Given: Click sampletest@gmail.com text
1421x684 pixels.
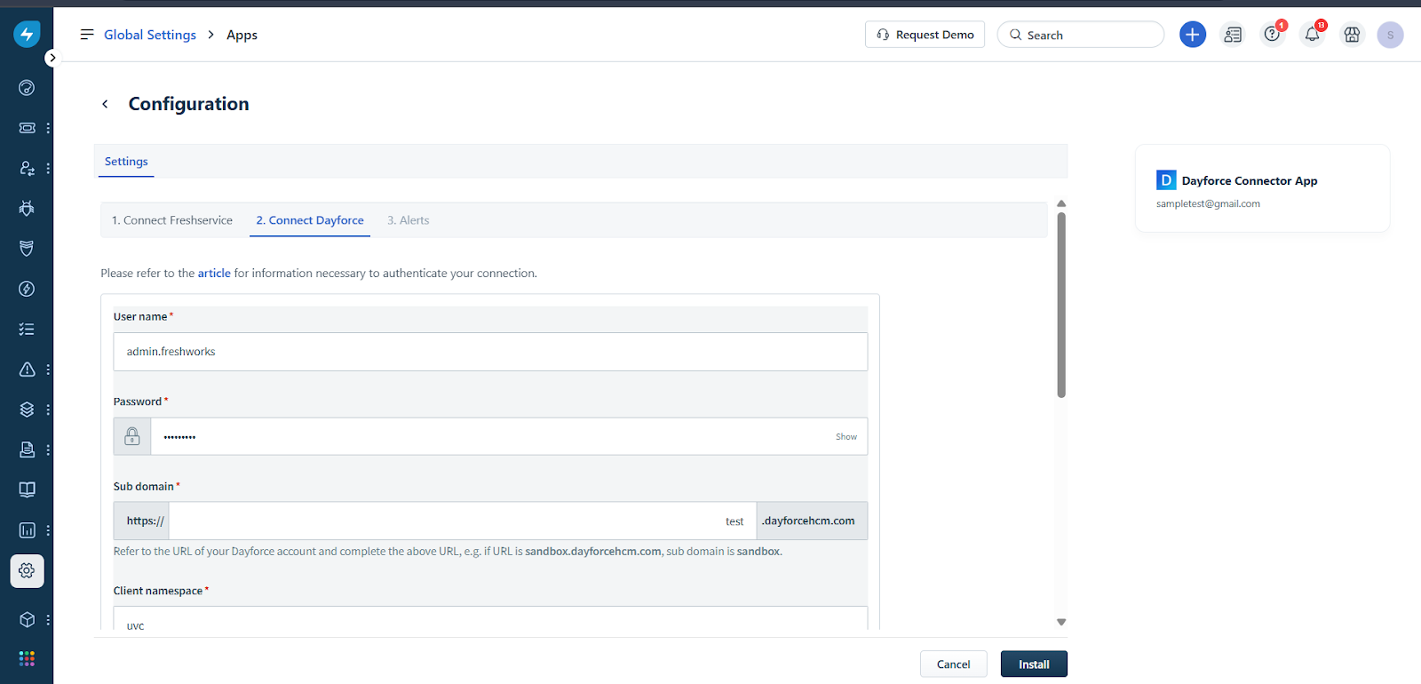Looking at the screenshot, I should point(1208,204).
